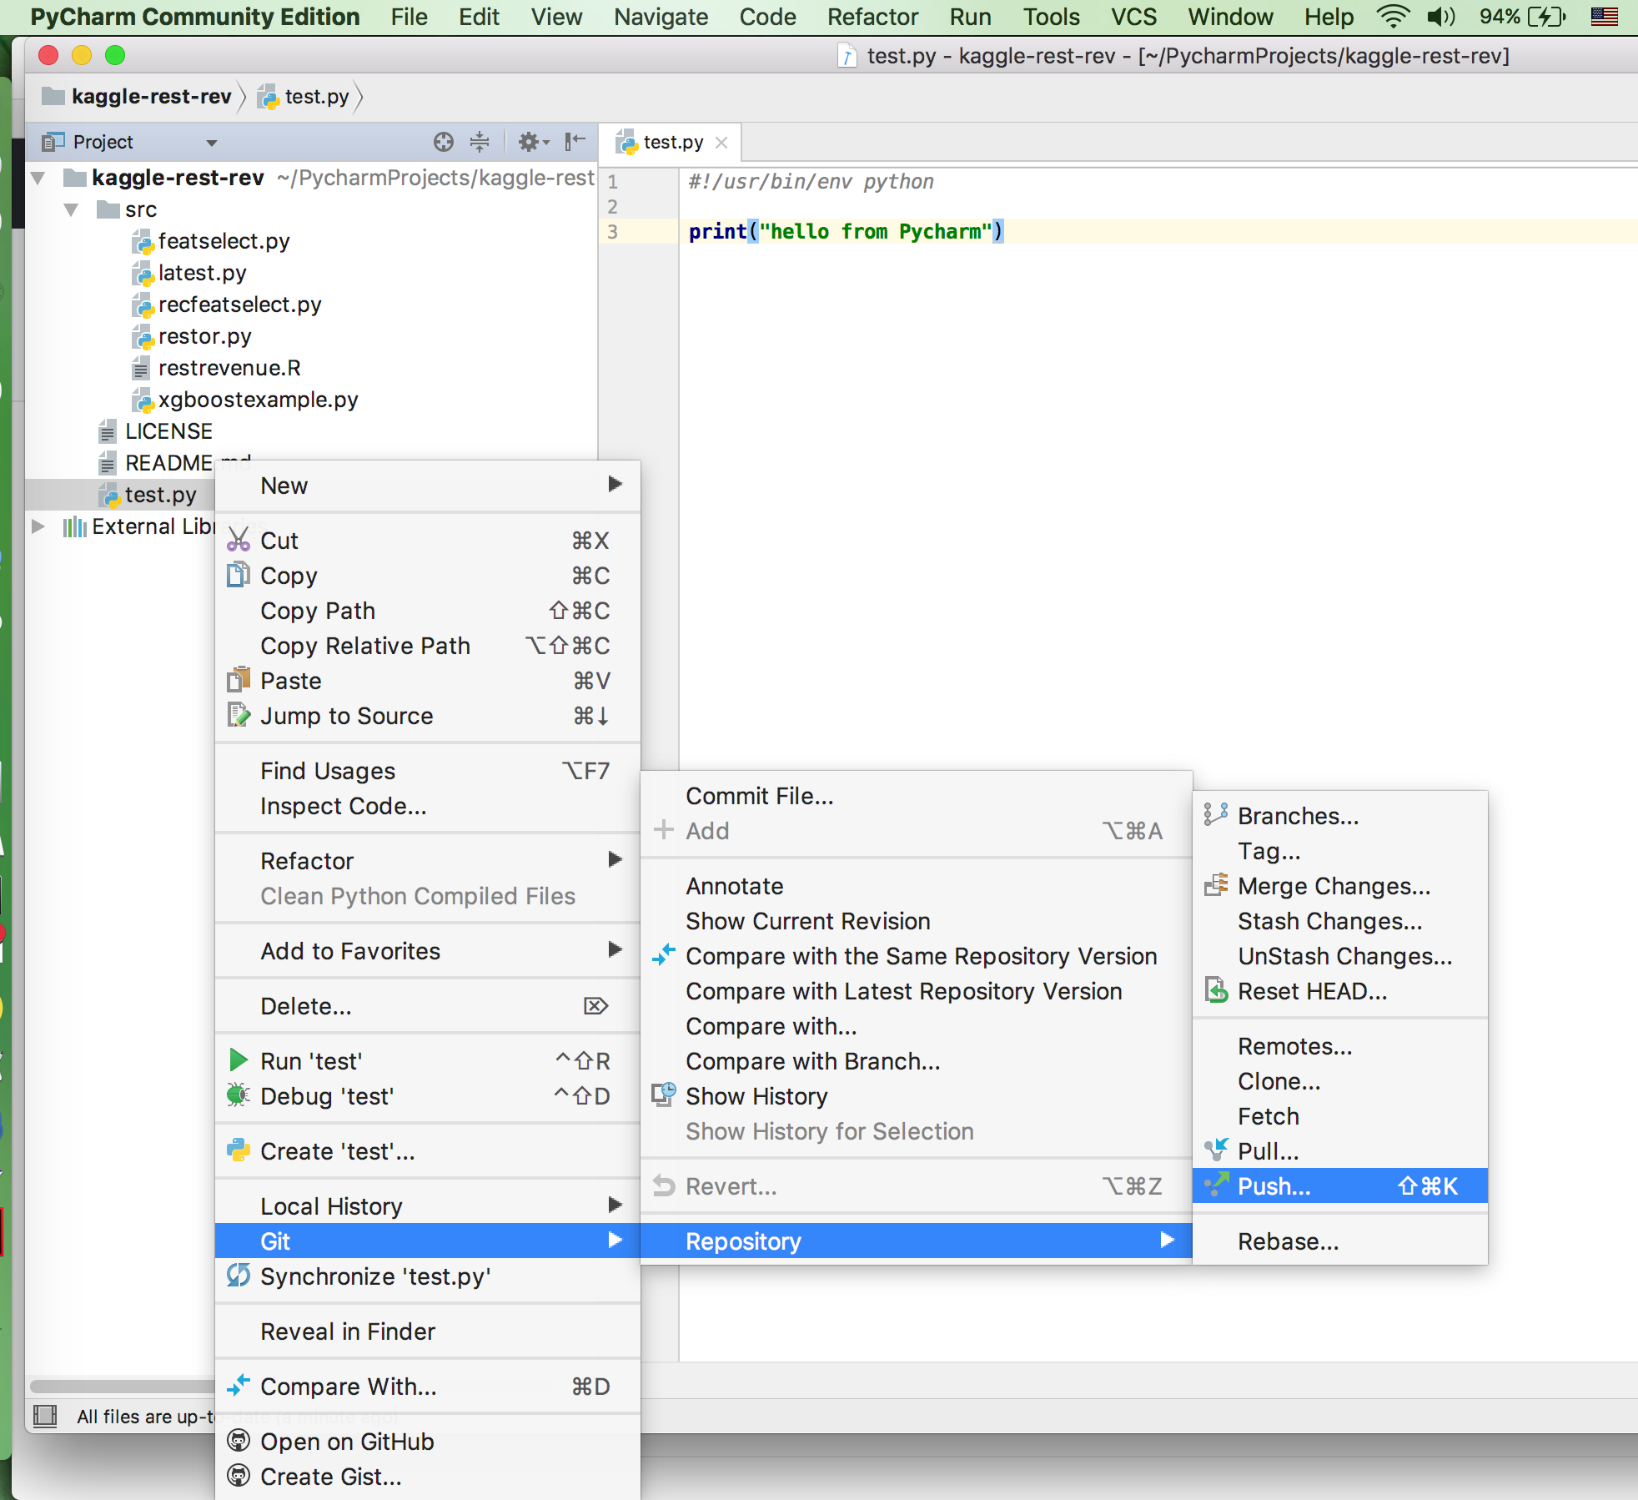Click Run 'test' in context menu
Image resolution: width=1638 pixels, height=1500 pixels.
310,1061
